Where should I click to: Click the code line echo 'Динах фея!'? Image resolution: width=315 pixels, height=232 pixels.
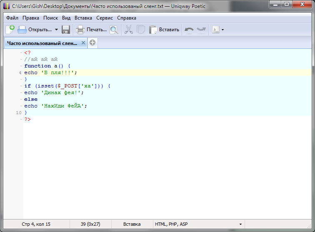tap(54, 92)
